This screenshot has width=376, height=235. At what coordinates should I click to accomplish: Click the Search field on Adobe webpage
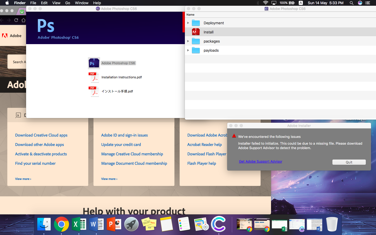point(17,62)
